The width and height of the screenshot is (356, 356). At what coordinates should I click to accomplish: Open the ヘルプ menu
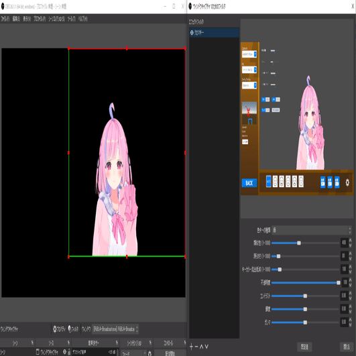pos(83,19)
